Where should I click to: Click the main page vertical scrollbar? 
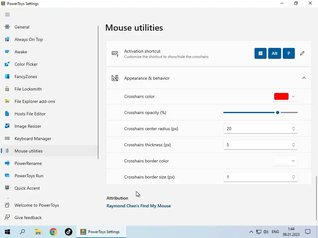pos(316,198)
